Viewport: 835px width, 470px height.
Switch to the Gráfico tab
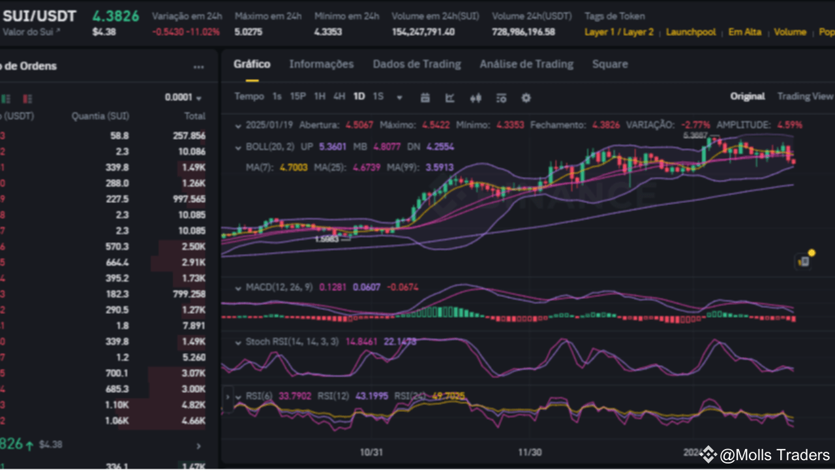click(x=252, y=64)
